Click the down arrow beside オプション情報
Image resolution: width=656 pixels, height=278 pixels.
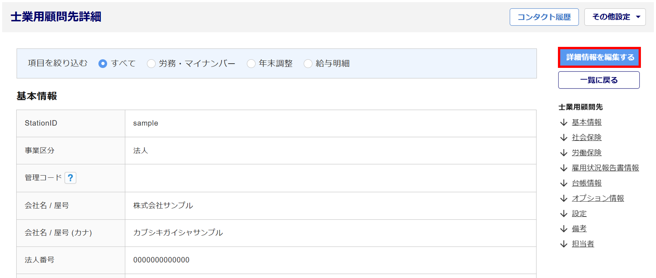click(x=564, y=198)
